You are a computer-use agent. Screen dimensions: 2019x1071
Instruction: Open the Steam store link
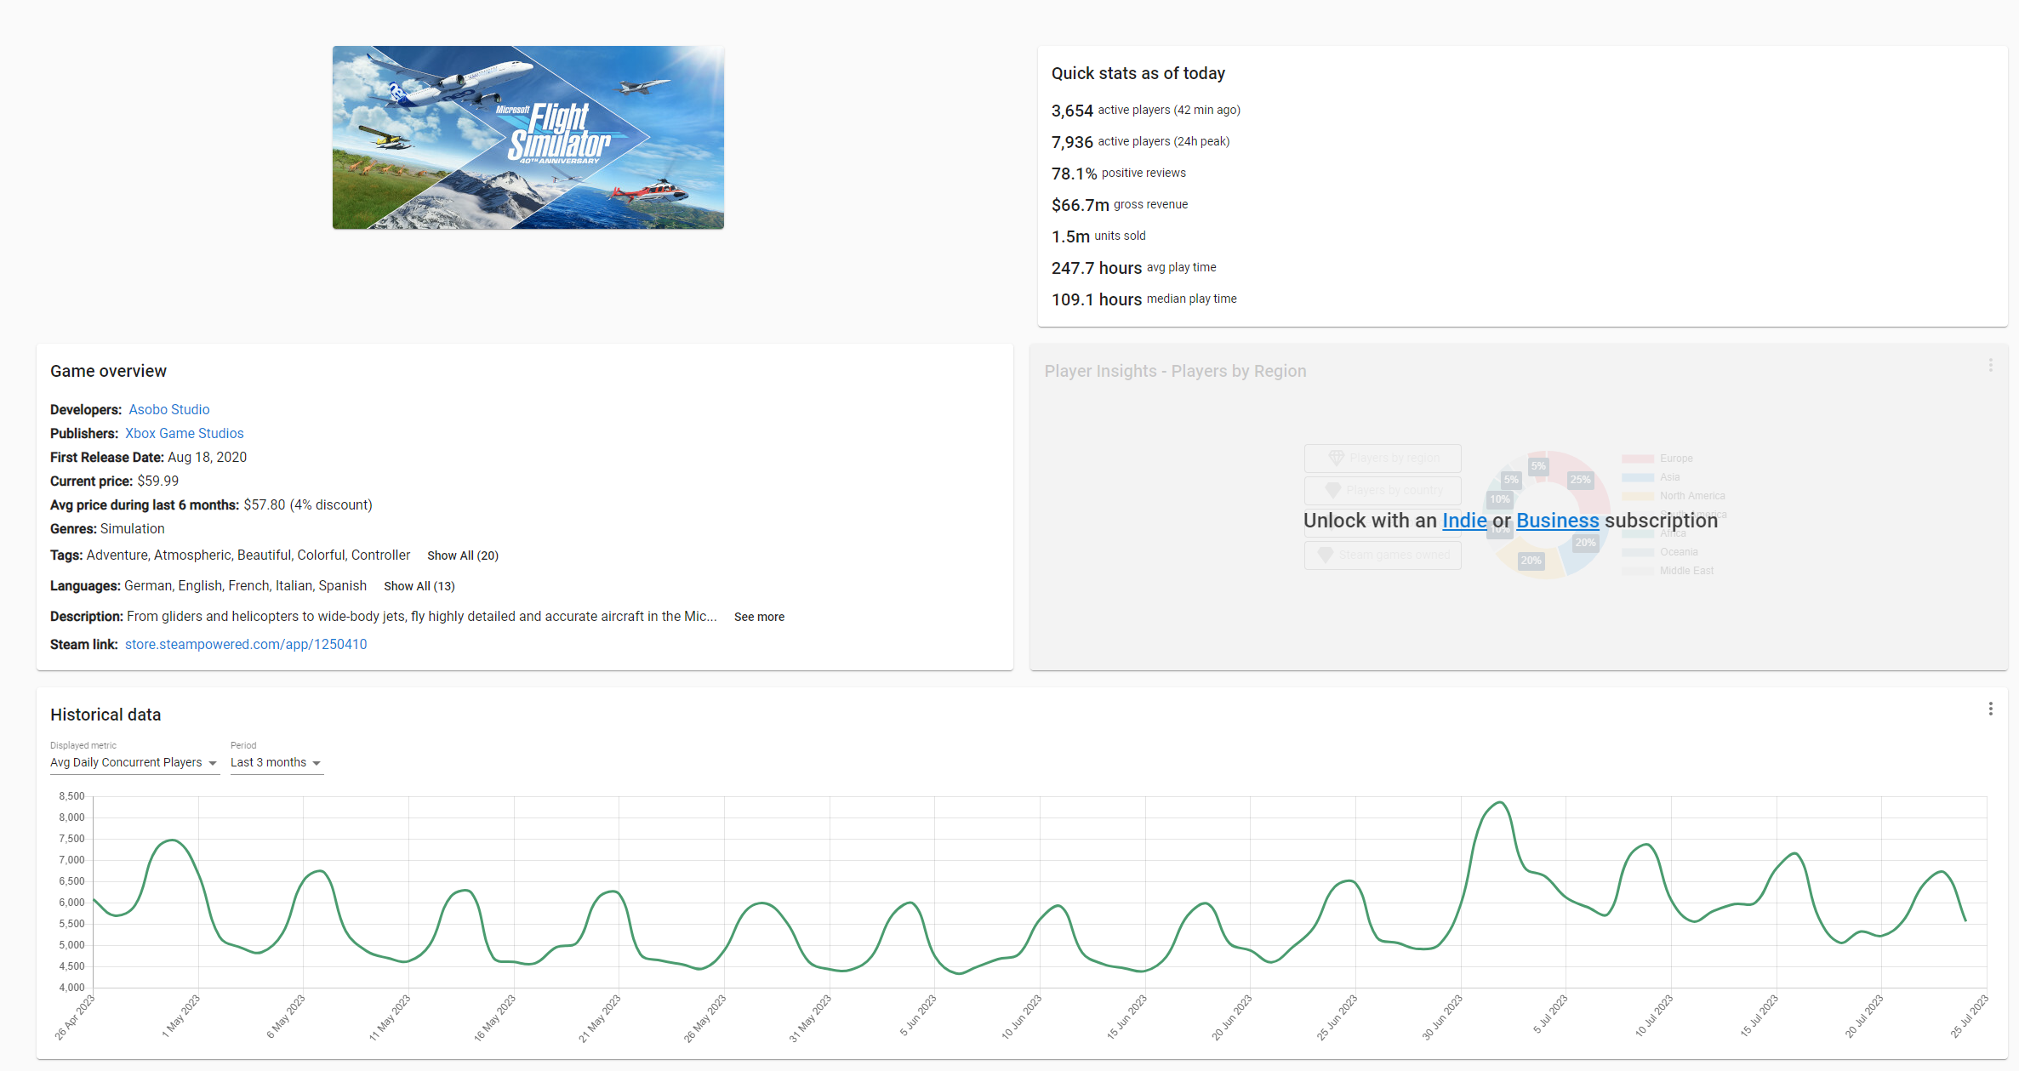pyautogui.click(x=246, y=644)
